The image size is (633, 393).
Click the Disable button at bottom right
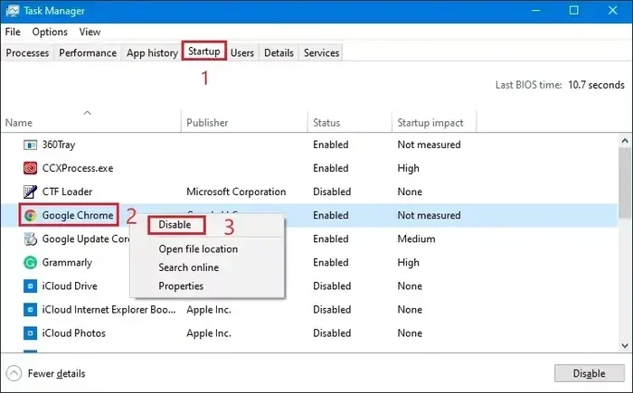[589, 373]
